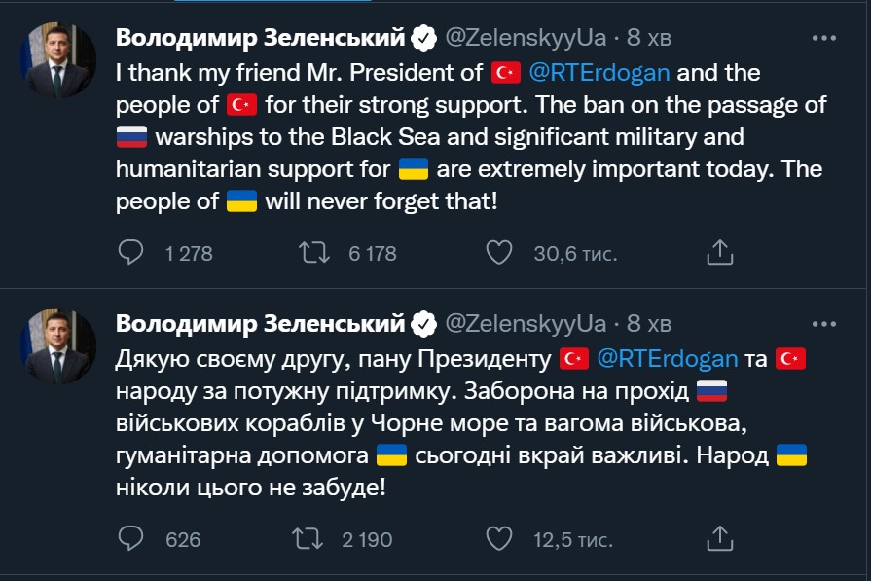Viewport: 871px width, 581px height.
Task: Retweet the Ukrainian tweet with 2 190 retweets
Action: tap(308, 539)
